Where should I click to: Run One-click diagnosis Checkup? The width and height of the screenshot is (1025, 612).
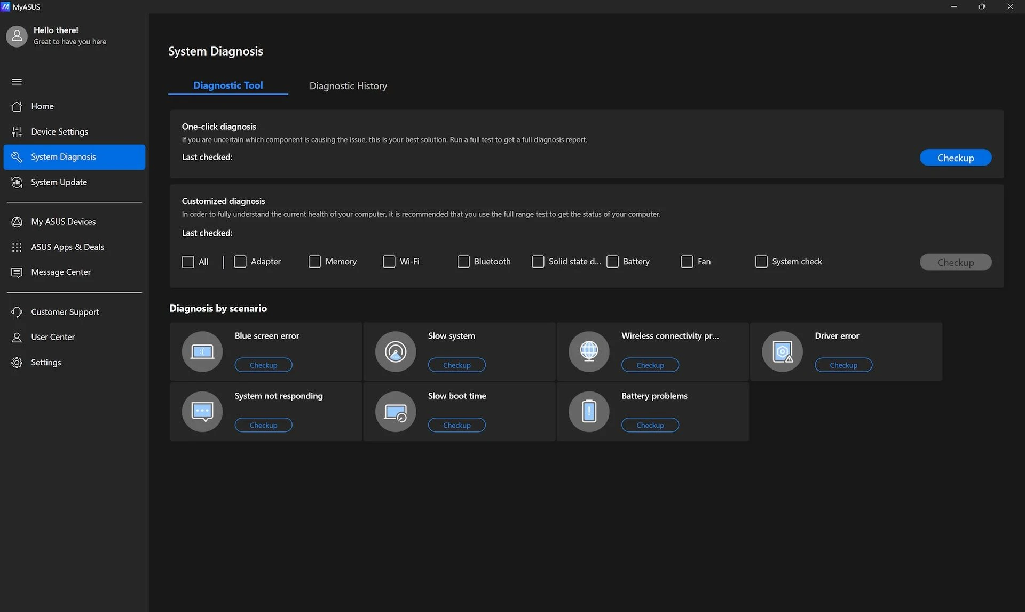(x=956, y=158)
